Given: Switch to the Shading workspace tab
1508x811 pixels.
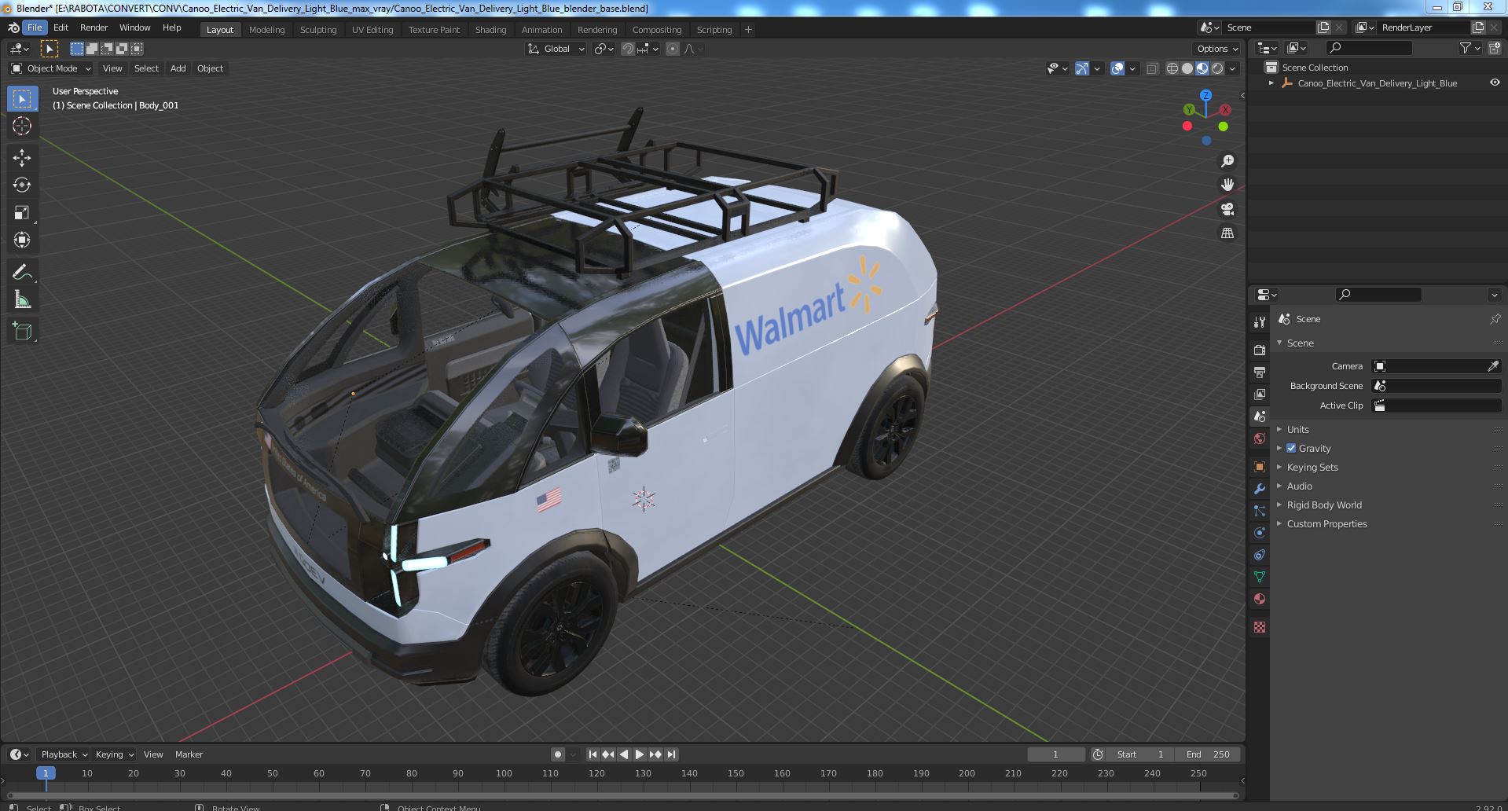Looking at the screenshot, I should coord(490,30).
